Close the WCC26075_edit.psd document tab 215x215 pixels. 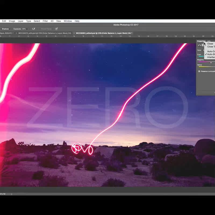pos(17,33)
